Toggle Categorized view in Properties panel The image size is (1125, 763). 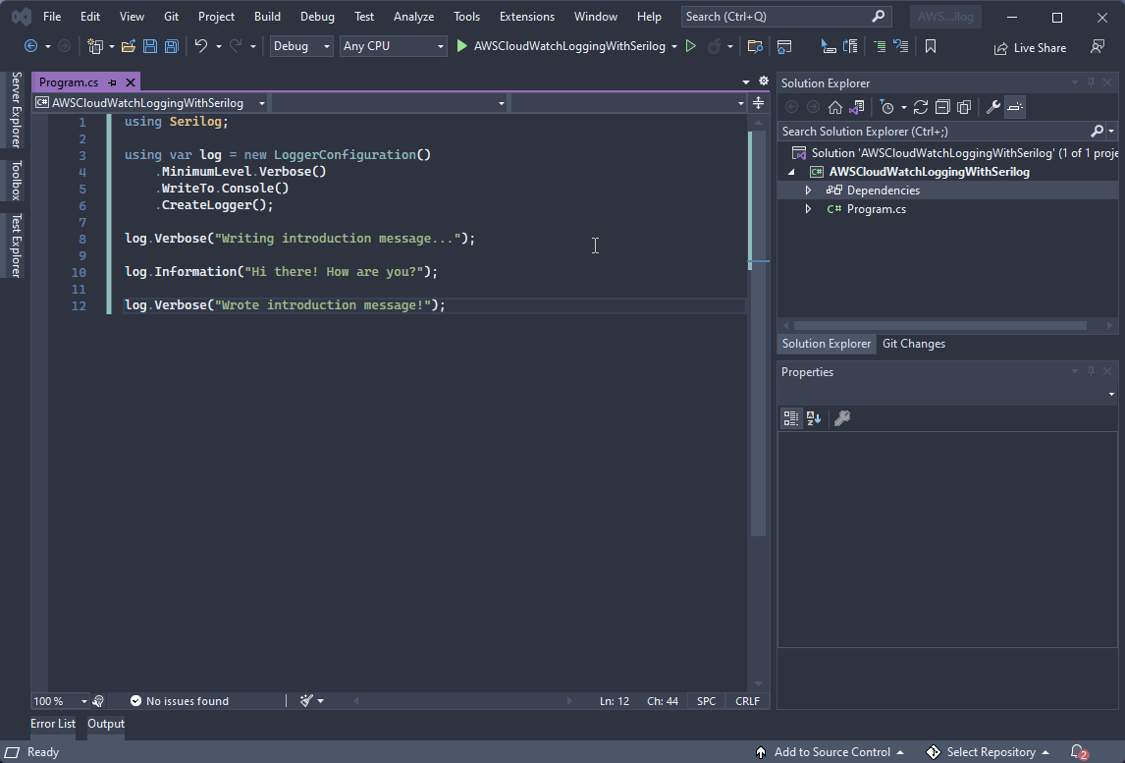791,418
